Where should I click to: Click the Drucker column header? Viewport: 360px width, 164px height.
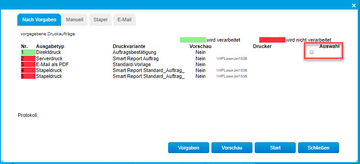pos(262,46)
